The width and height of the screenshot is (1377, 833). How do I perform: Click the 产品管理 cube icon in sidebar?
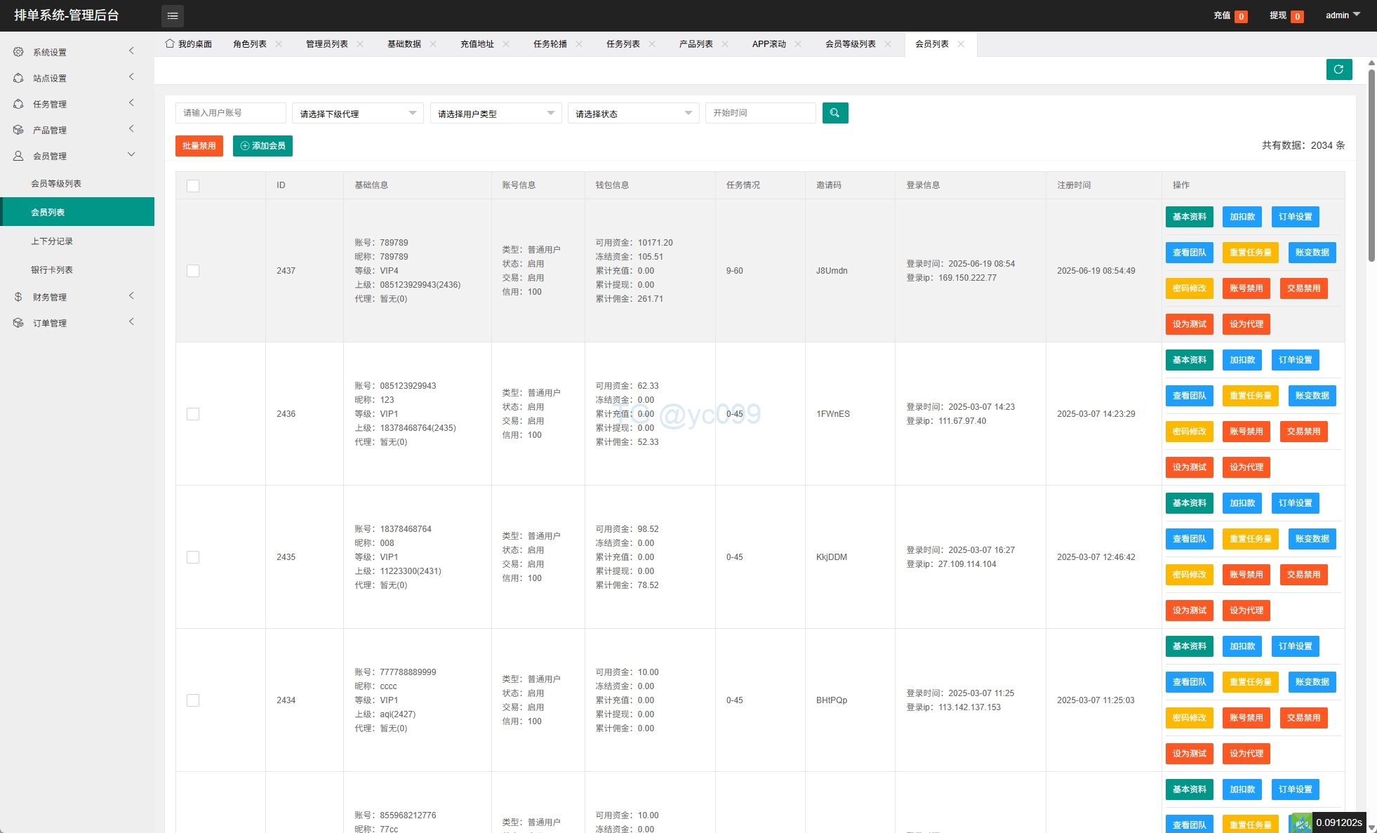pos(18,130)
